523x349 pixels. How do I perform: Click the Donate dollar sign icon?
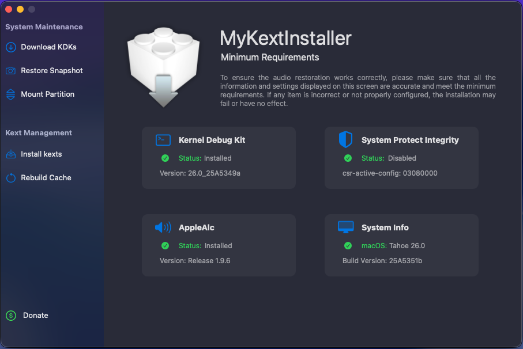click(11, 316)
